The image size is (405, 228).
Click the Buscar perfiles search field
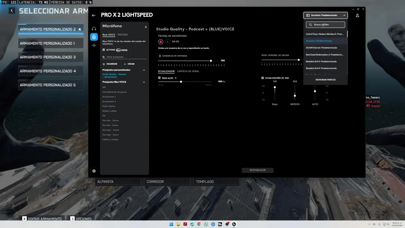coord(325,25)
